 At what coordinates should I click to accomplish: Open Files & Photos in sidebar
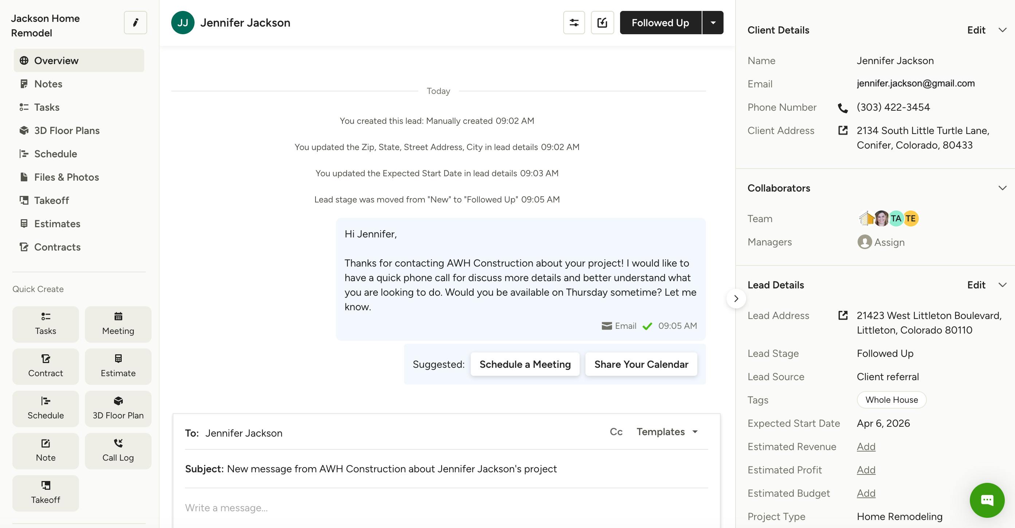pos(66,177)
